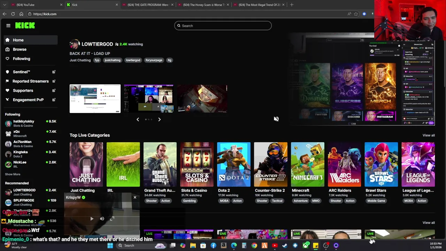This screenshot has height=251, width=446.
Task: Open the Windows Start menu
Action: 110,245
